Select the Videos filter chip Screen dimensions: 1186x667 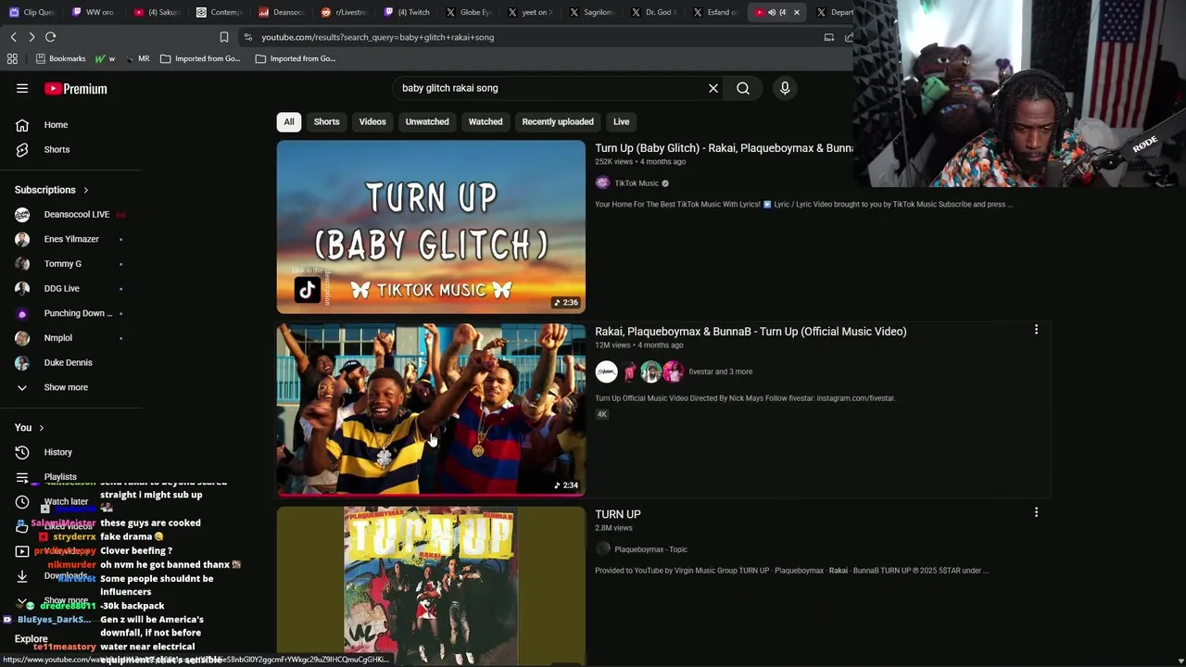[372, 121]
